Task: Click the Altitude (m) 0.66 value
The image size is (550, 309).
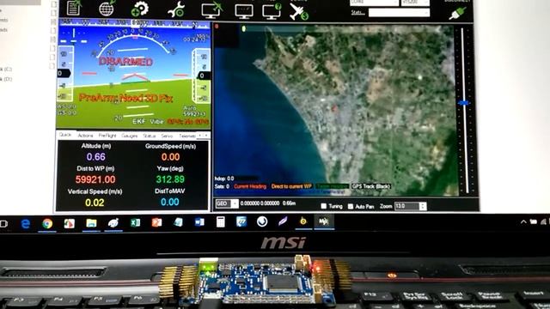Action: point(95,156)
